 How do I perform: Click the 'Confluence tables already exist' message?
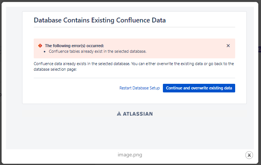coord(97,51)
